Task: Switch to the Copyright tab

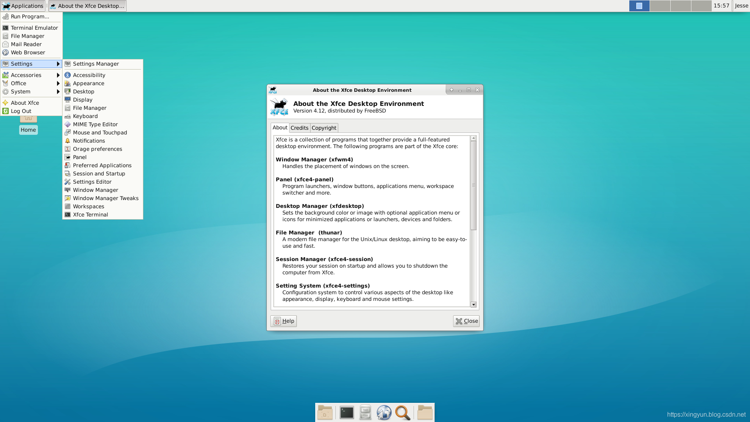Action: tap(324, 128)
